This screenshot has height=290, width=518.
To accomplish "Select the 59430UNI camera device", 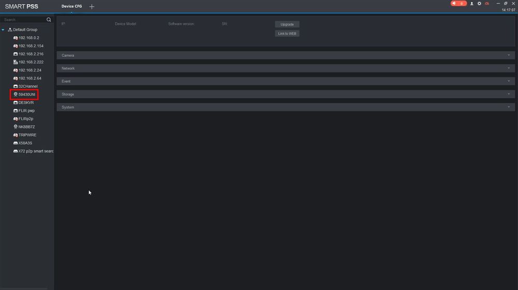I will (x=24, y=95).
